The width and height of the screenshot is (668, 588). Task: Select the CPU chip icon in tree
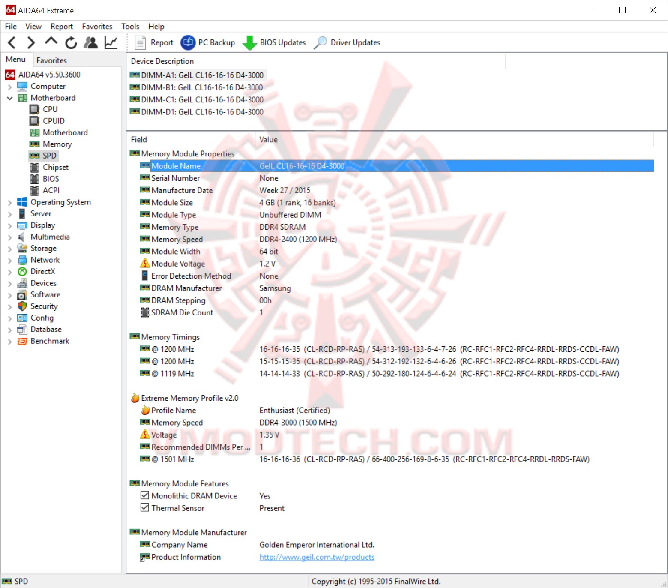tap(34, 109)
